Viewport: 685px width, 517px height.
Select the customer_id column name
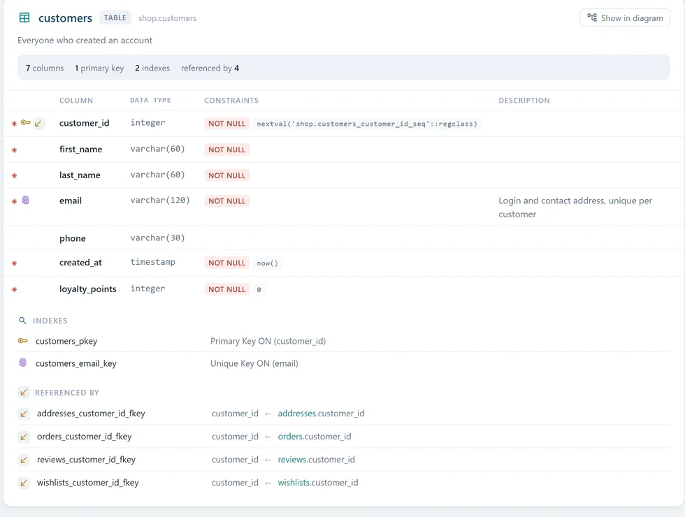point(85,123)
